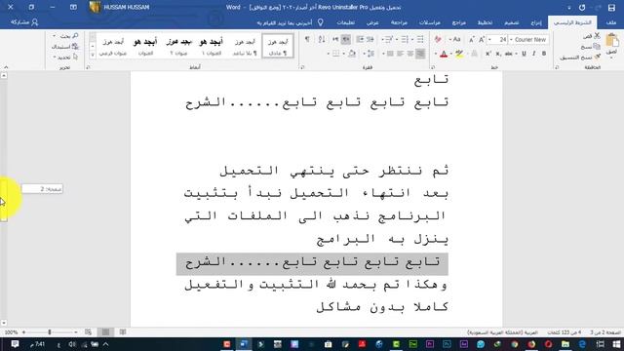Apply subscript formatting

pyautogui.click(x=498, y=54)
